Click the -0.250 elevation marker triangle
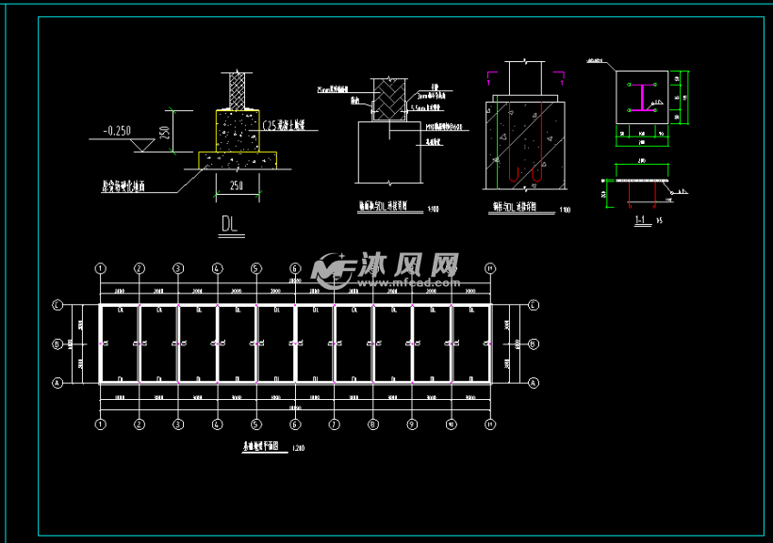The image size is (773, 543). point(144,145)
